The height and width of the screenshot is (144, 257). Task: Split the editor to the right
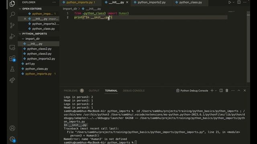239,2
